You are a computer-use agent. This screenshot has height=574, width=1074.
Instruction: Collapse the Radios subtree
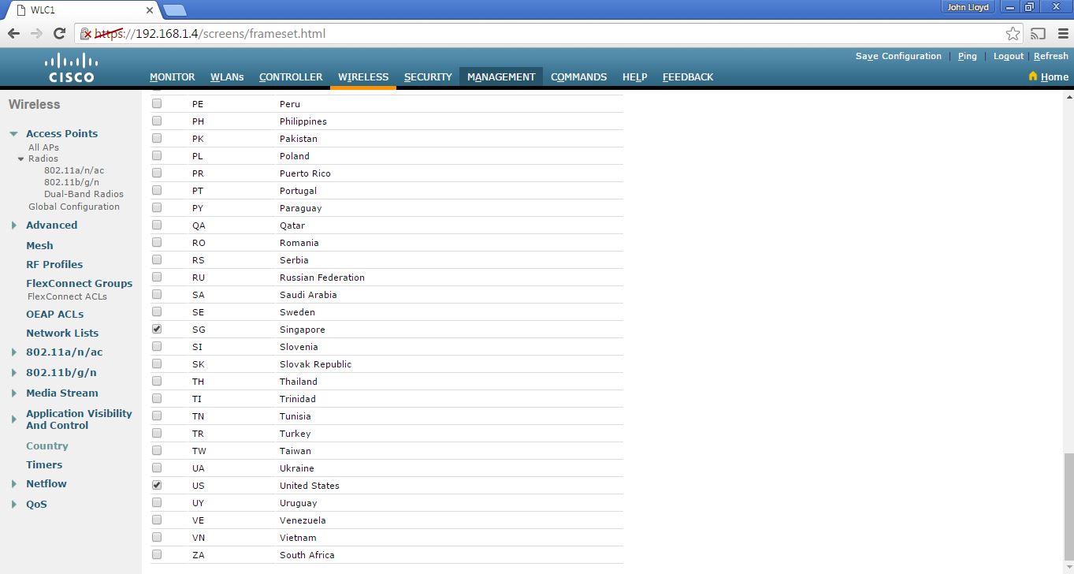(x=21, y=158)
